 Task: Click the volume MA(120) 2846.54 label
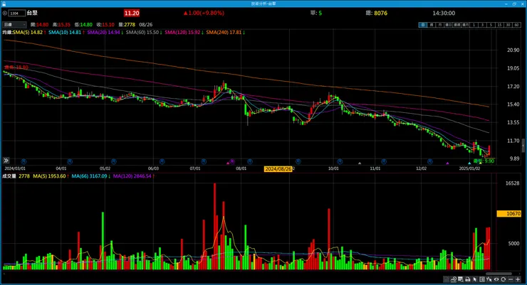(x=132, y=176)
